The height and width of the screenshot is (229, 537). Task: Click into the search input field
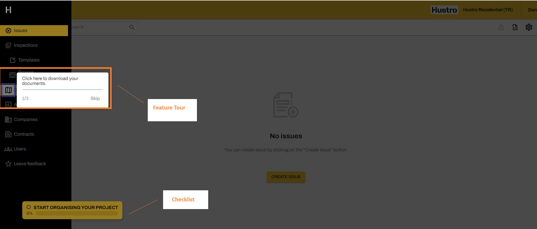(x=98, y=27)
